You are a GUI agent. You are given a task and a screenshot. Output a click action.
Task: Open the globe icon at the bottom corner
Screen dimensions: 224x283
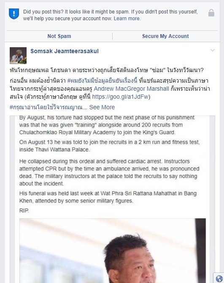219,279
